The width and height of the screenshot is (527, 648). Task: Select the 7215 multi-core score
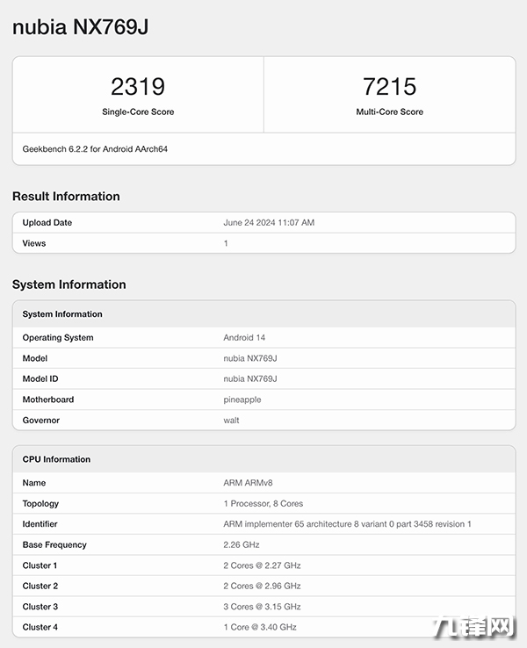389,87
